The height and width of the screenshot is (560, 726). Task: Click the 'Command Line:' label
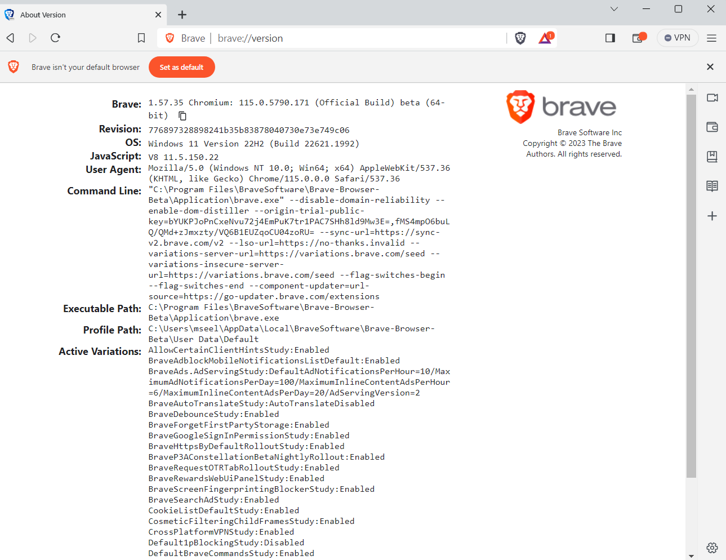click(104, 191)
